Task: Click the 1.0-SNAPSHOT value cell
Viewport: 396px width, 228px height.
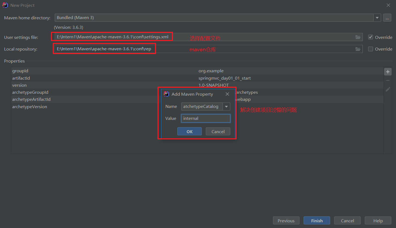Action: [x=214, y=85]
